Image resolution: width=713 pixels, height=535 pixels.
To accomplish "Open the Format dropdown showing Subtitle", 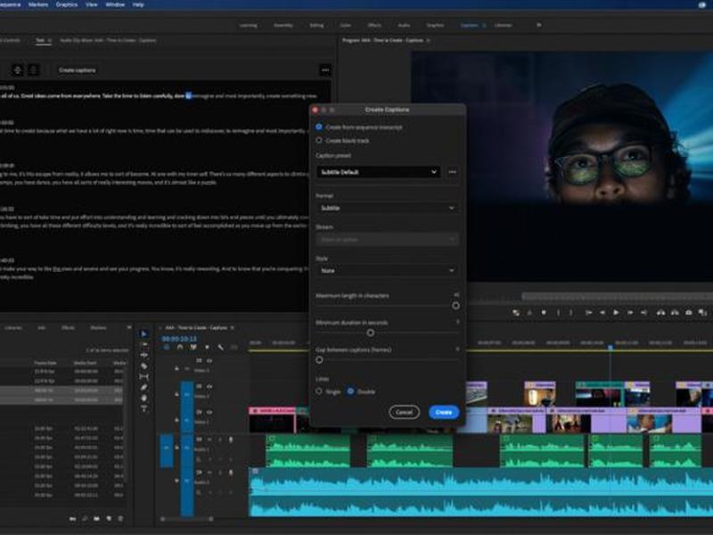I will click(x=387, y=208).
